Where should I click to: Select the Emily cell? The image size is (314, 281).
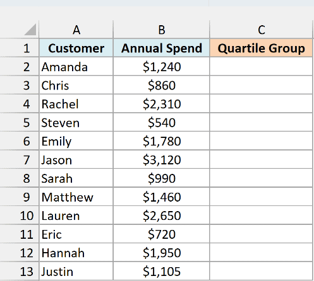coord(76,140)
